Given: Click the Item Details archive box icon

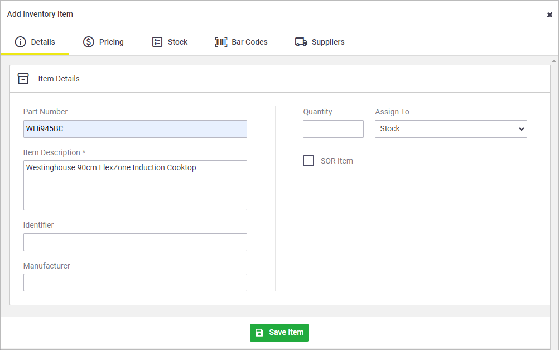Looking at the screenshot, I should coord(23,79).
